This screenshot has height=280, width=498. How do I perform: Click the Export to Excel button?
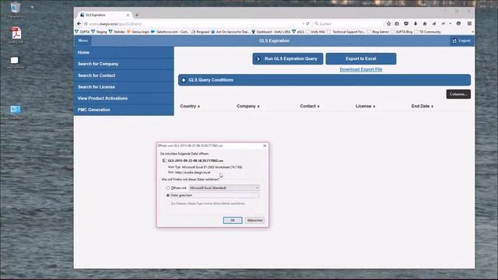point(361,59)
